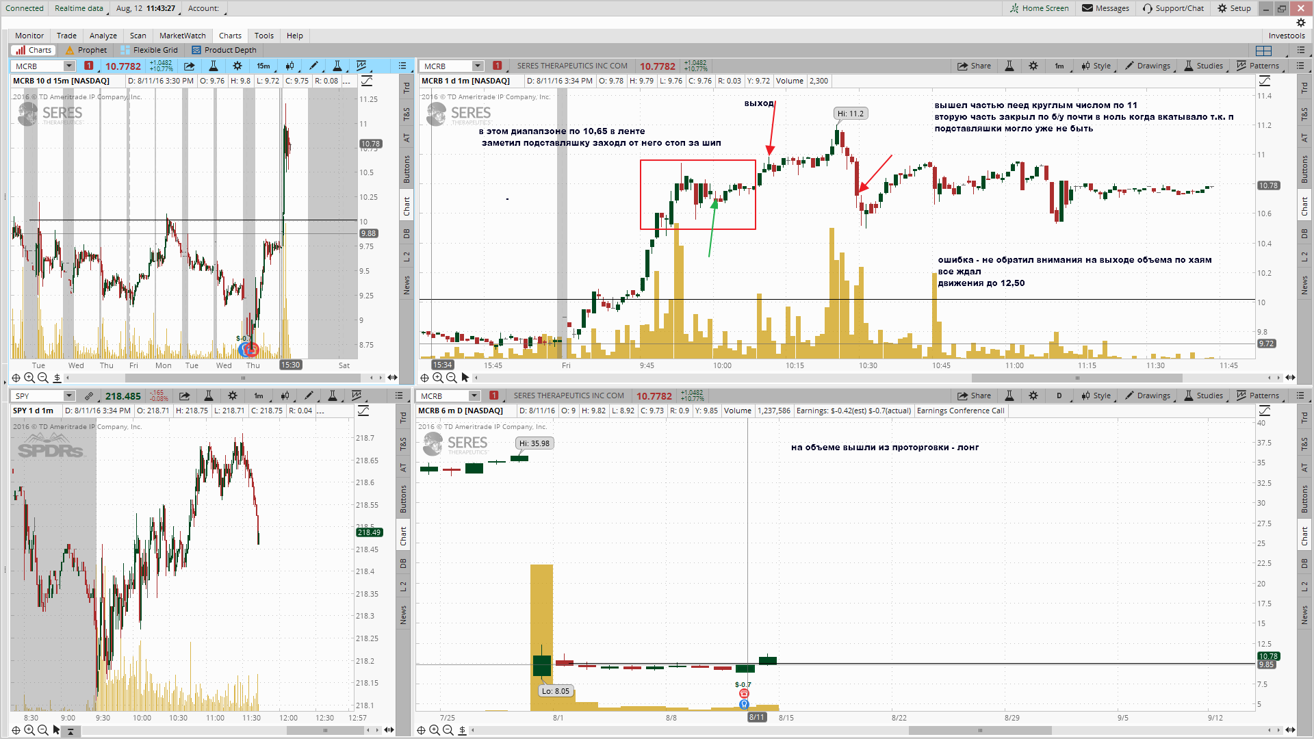Image resolution: width=1314 pixels, height=739 pixels.
Task: Toggle the red clipboard link 1 in the 1m MCRB chart
Action: pos(498,66)
